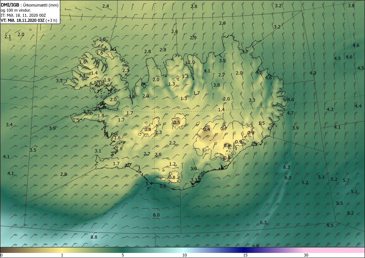The image size is (365, 258).
Task: Click the 1 tick label on the color bar
Action: pos(62,255)
